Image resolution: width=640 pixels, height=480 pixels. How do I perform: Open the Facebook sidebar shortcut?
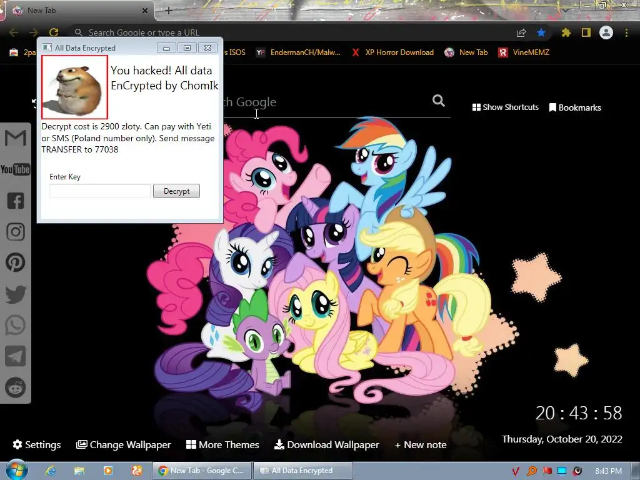pyautogui.click(x=16, y=201)
